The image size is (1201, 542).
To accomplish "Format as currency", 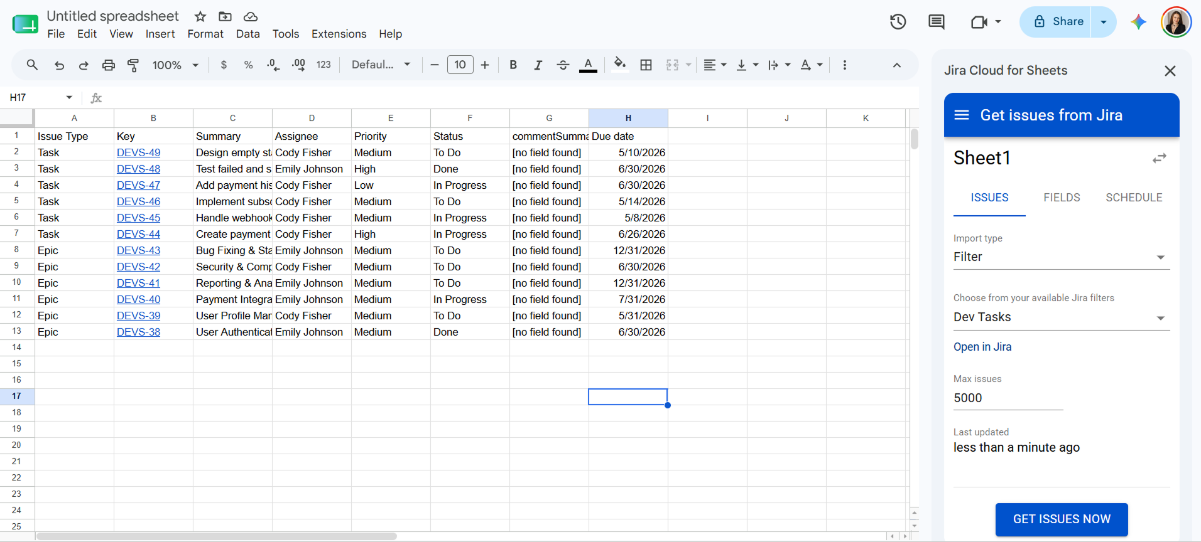I will point(224,65).
